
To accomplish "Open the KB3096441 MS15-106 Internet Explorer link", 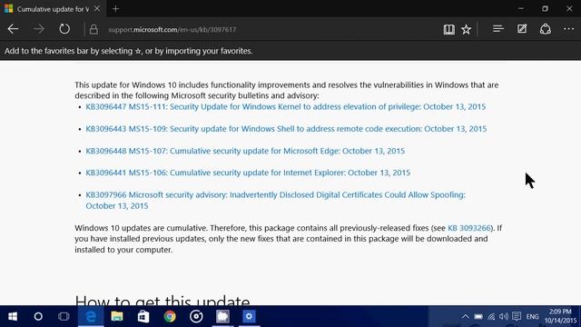I will click(248, 173).
